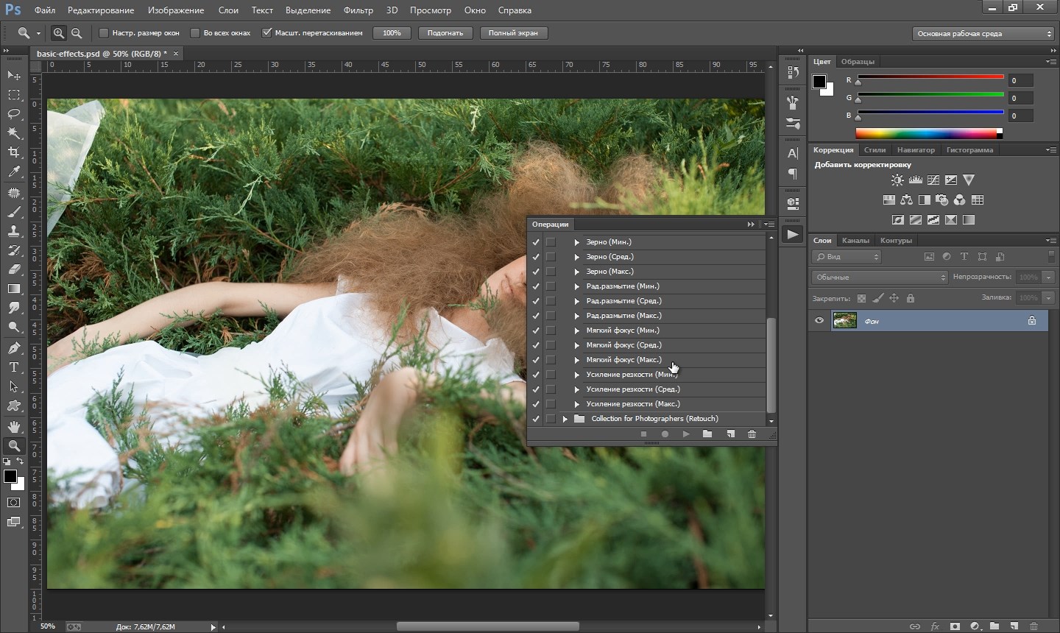Image resolution: width=1060 pixels, height=633 pixels.
Task: Select the Clone Stamp tool
Action: pos(14,231)
